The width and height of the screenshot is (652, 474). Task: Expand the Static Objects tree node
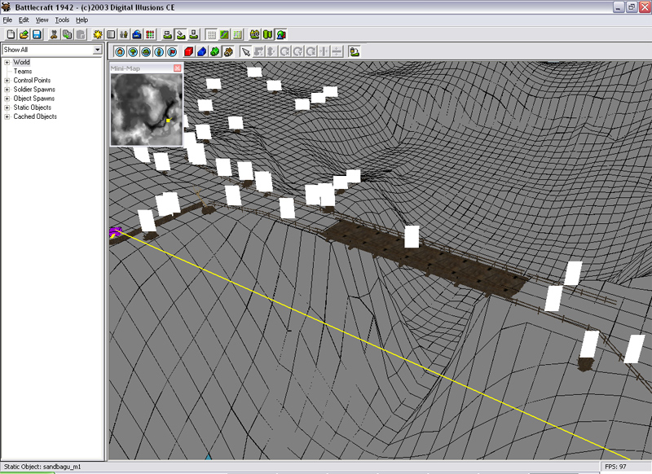[7, 108]
